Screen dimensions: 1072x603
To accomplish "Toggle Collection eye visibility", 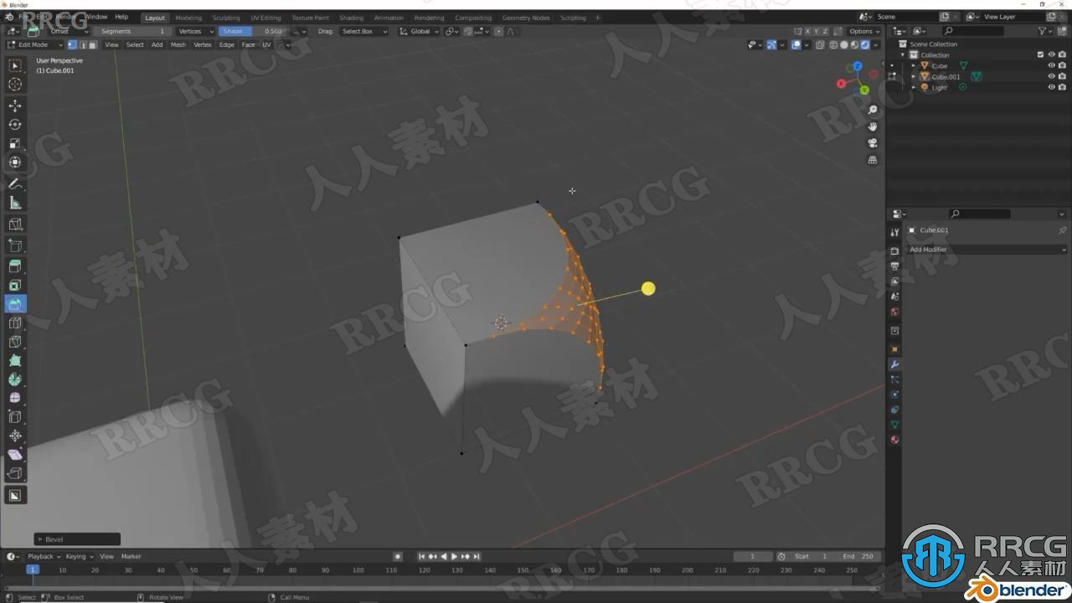I will click(x=1052, y=54).
